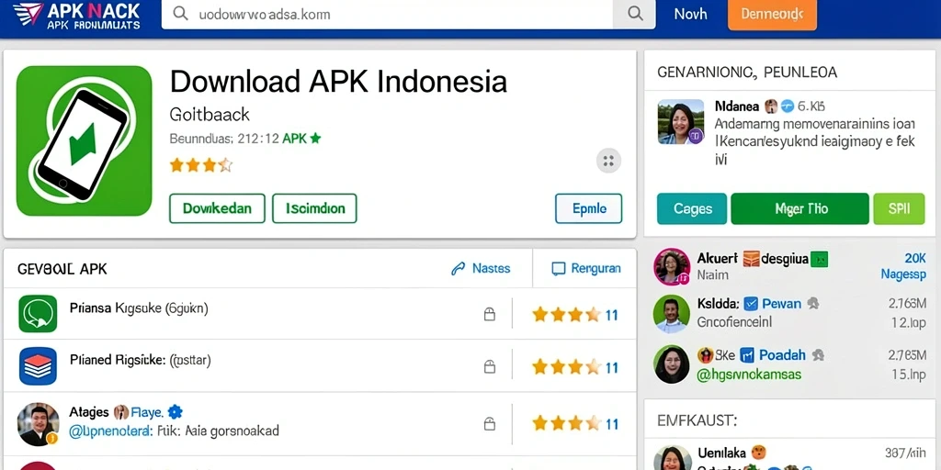941x470 pixels.
Task: Click the green Download APK app icon
Action: click(84, 140)
